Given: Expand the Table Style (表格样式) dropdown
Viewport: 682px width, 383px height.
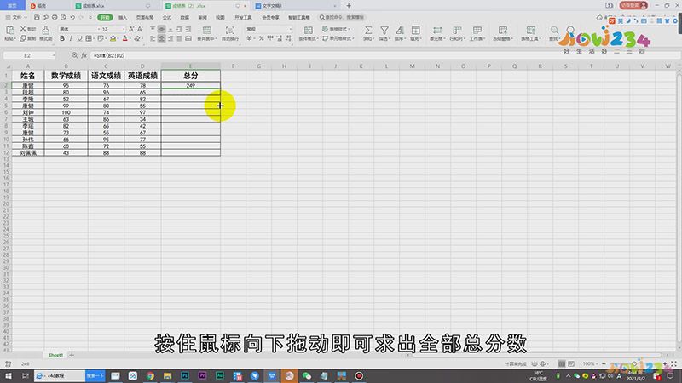Looking at the screenshot, I should 337,29.
